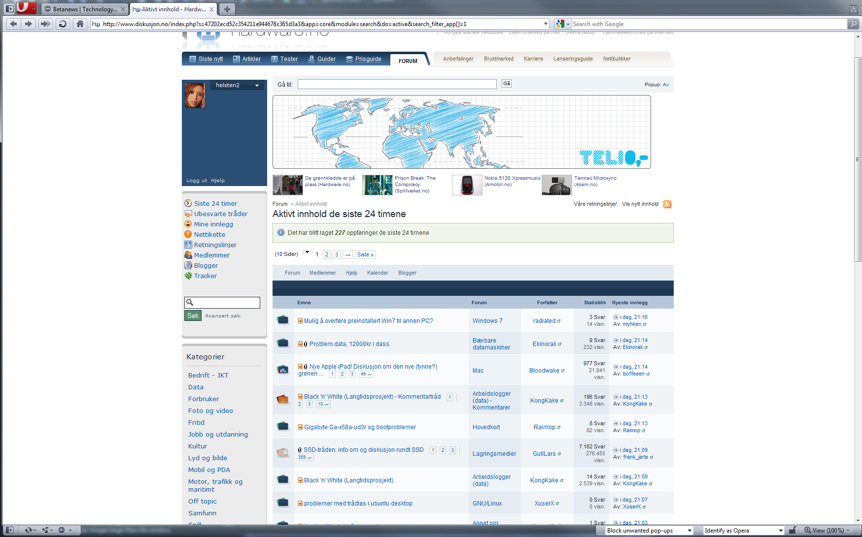862x537 pixels.
Task: Open the Tester section
Action: [x=284, y=59]
